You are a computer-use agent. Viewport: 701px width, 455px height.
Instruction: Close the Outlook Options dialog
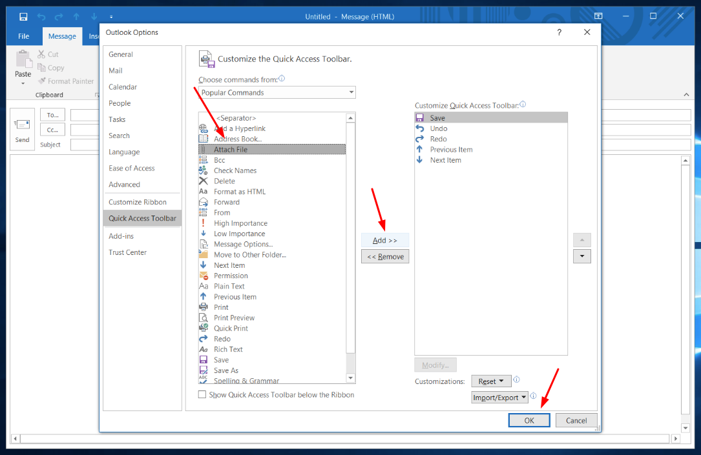pos(587,32)
